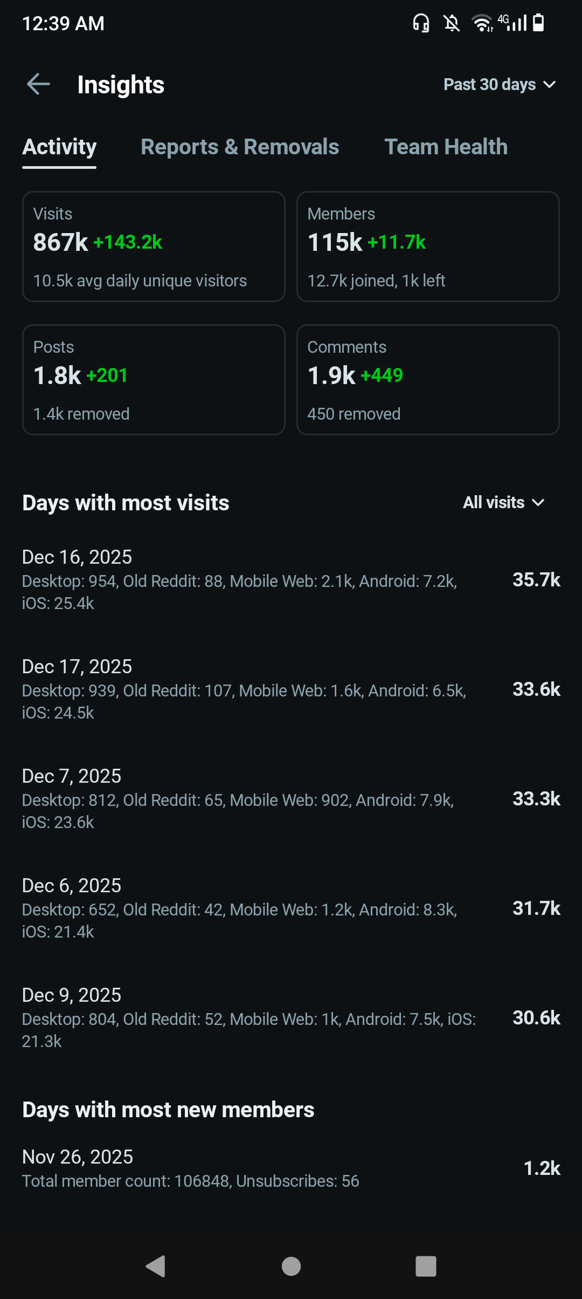Tap the Posts stats card
This screenshot has height=1299, width=582.
click(154, 380)
